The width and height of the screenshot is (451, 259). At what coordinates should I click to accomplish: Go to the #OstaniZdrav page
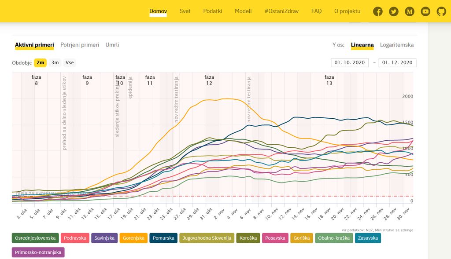click(281, 11)
